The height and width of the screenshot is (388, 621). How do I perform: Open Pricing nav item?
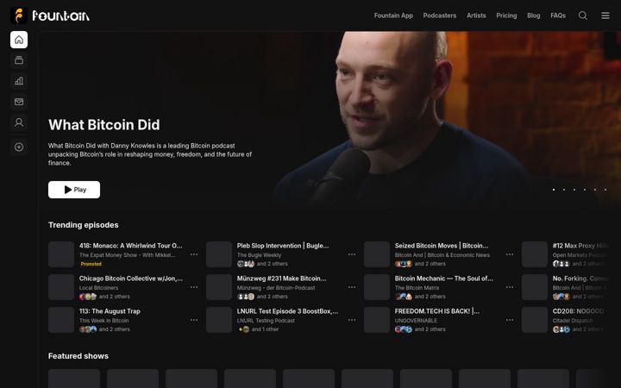506,16
